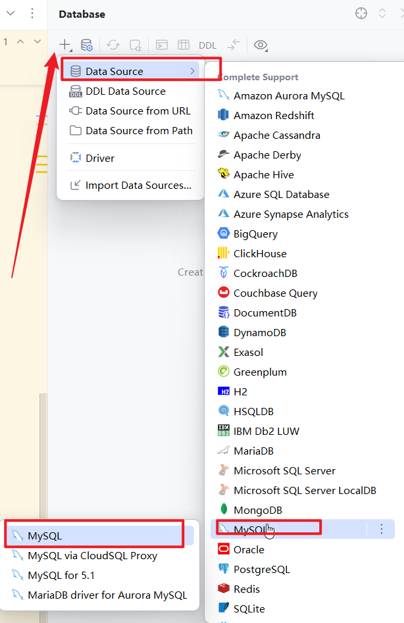This screenshot has height=623, width=404.
Task: Select Amazon Redshift data source
Action: tap(303, 116)
